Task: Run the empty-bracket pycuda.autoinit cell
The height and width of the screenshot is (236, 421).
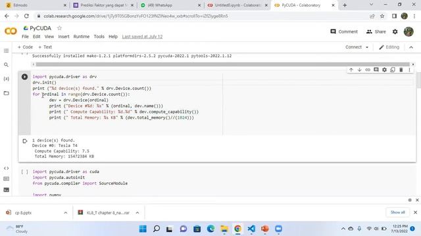Action: click(24, 172)
